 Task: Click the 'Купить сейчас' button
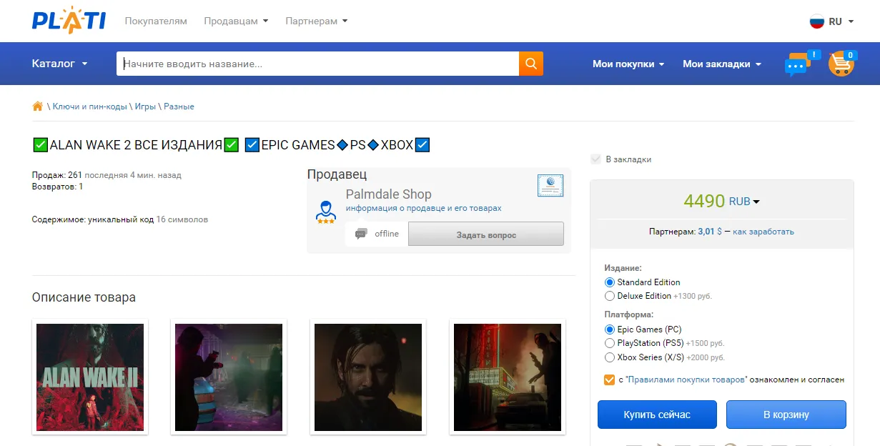657,415
